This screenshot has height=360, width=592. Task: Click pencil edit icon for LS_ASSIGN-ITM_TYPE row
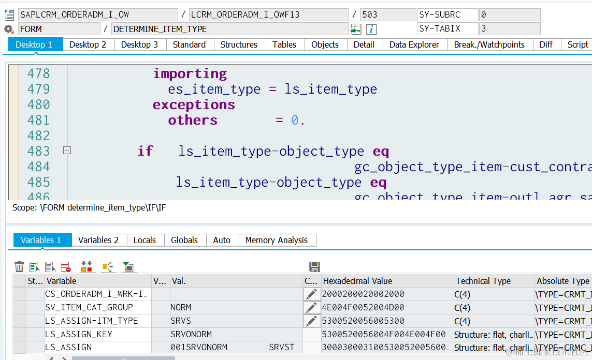311,321
